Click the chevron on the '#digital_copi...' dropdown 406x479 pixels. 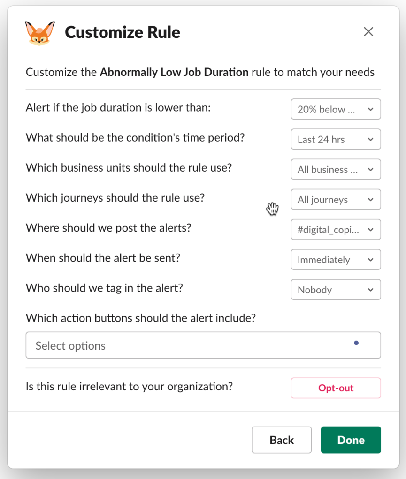click(370, 230)
